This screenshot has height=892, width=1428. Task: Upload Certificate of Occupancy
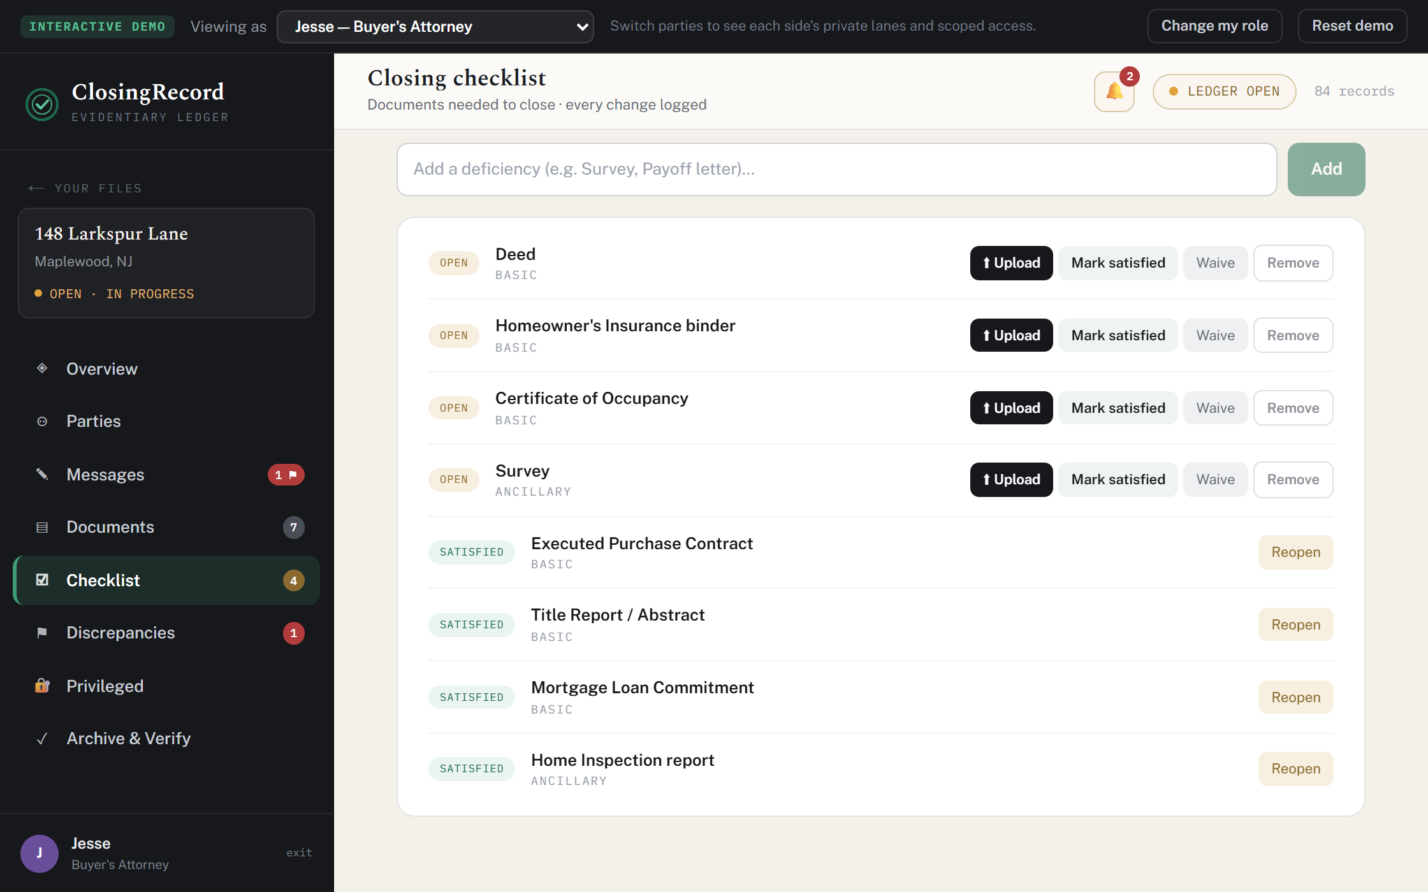click(x=1011, y=408)
